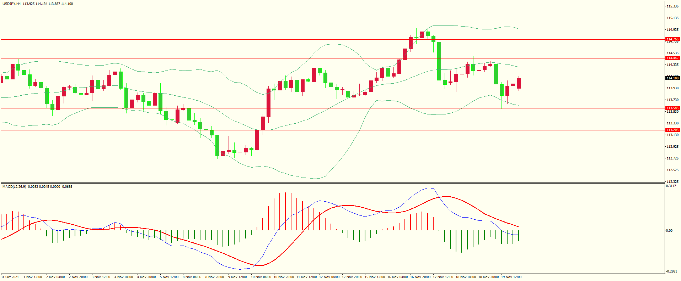Click the 113.730 price axis label

point(673,100)
